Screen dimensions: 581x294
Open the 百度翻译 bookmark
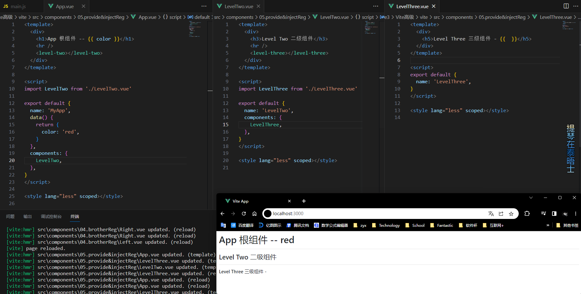(x=242, y=225)
